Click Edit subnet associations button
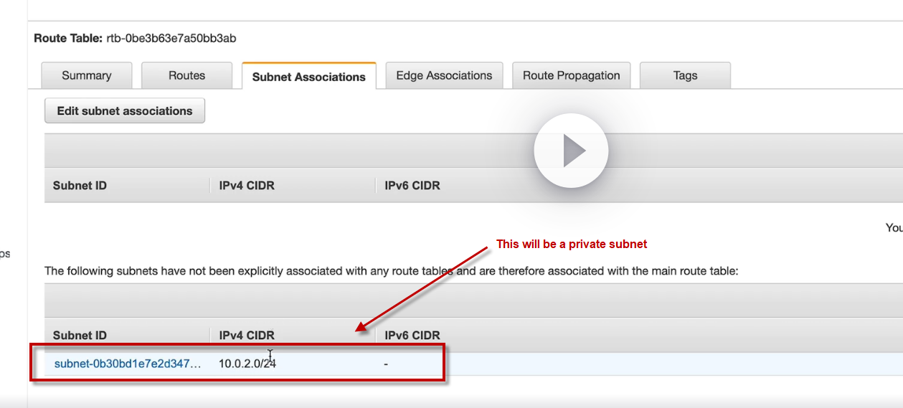 [x=125, y=111]
